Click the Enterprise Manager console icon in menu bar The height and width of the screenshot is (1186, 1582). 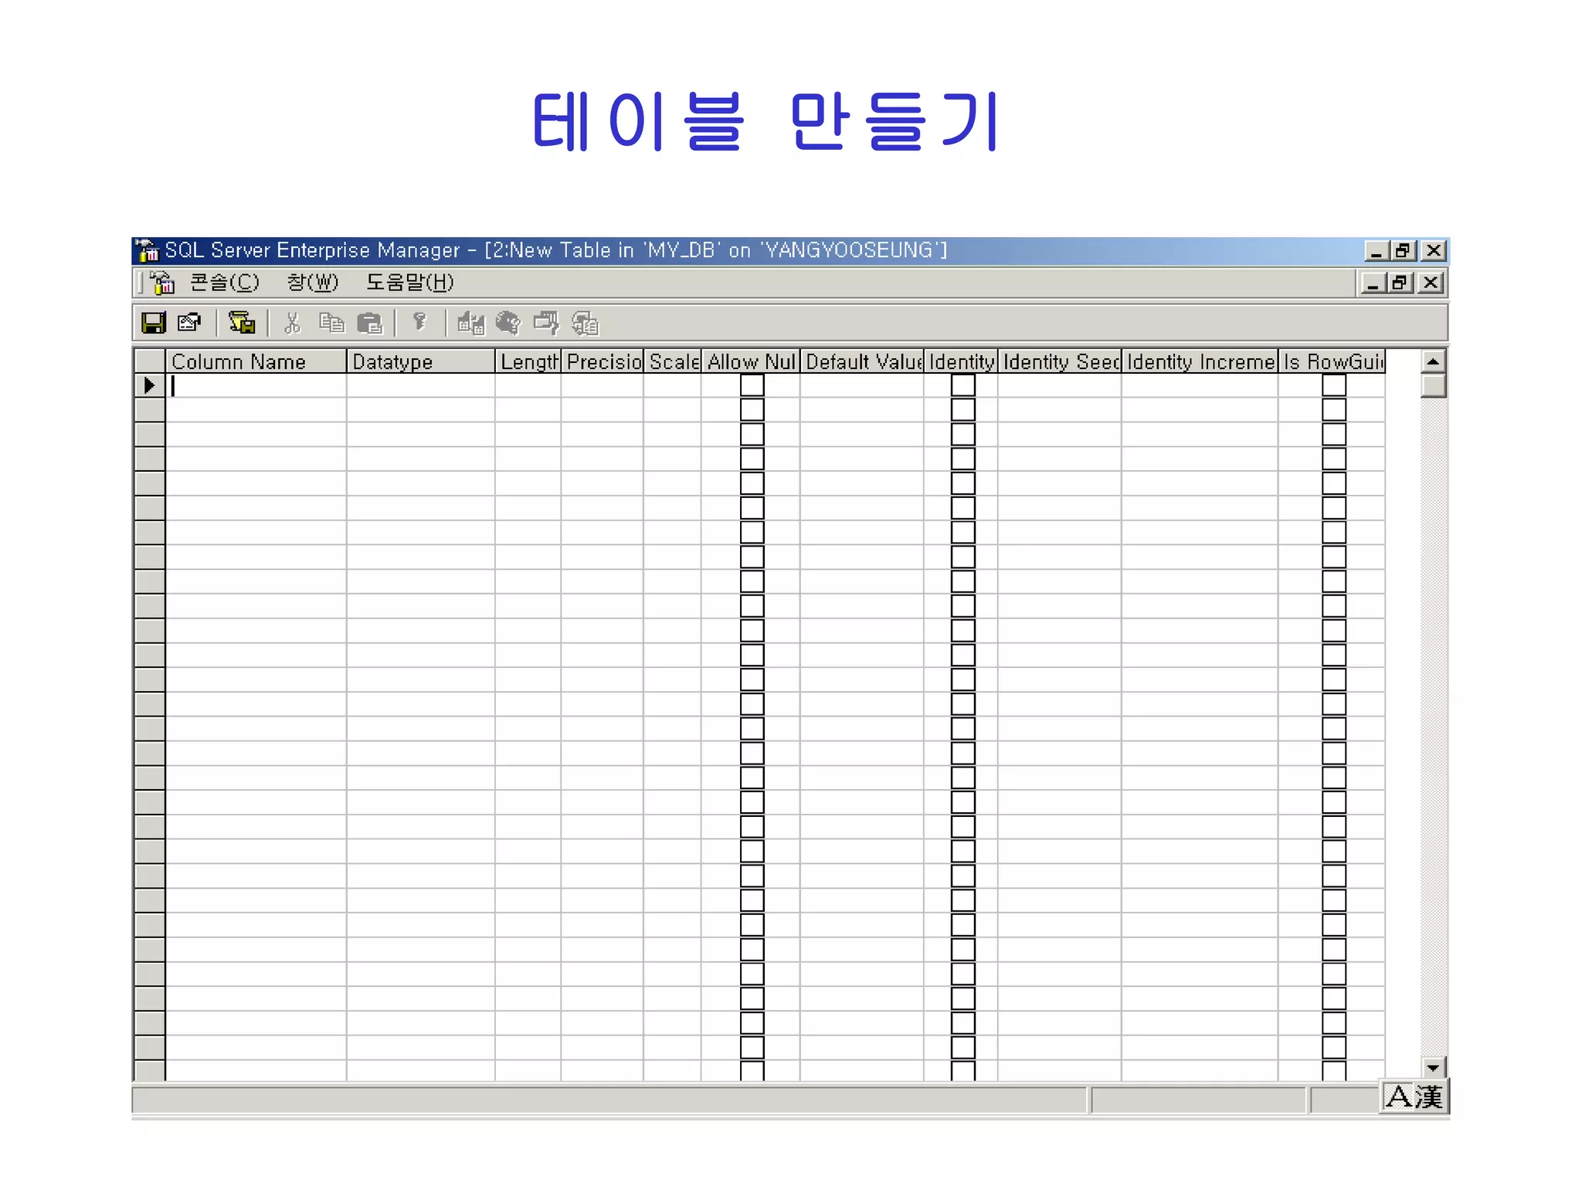[162, 283]
